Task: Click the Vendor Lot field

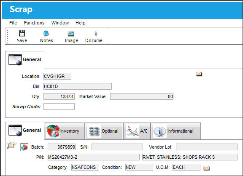Action: coord(207,147)
